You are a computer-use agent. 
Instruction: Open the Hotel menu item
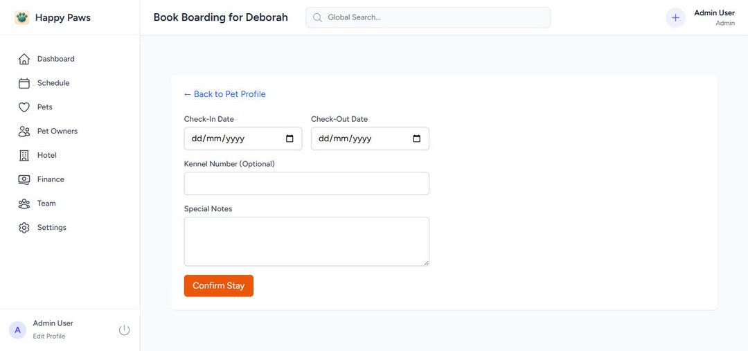point(47,155)
